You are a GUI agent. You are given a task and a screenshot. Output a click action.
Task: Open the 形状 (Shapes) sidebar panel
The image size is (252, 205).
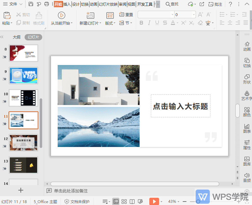pyautogui.click(x=247, y=79)
